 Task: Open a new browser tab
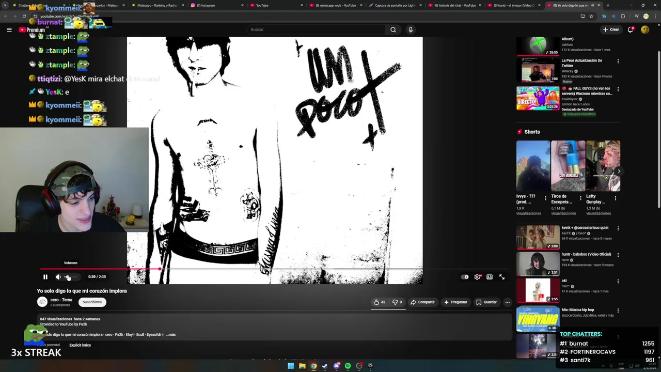tap(608, 5)
